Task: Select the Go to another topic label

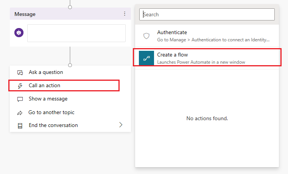Action: [51, 113]
